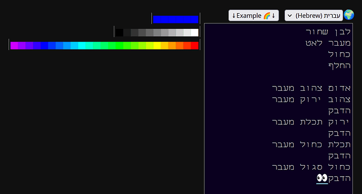
Task: Click the code line 'מעבר לאט'
Action: pos(328,43)
